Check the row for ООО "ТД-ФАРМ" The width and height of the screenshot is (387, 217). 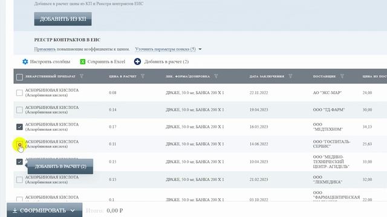point(19,110)
